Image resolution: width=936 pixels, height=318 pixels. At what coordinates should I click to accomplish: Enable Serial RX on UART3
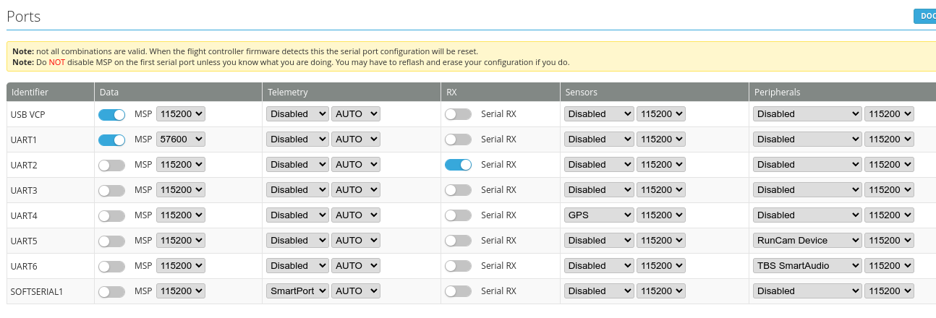point(458,190)
